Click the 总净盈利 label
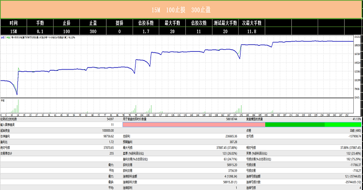The width and height of the screenshot is (363, 190). pyautogui.click(x=5, y=136)
